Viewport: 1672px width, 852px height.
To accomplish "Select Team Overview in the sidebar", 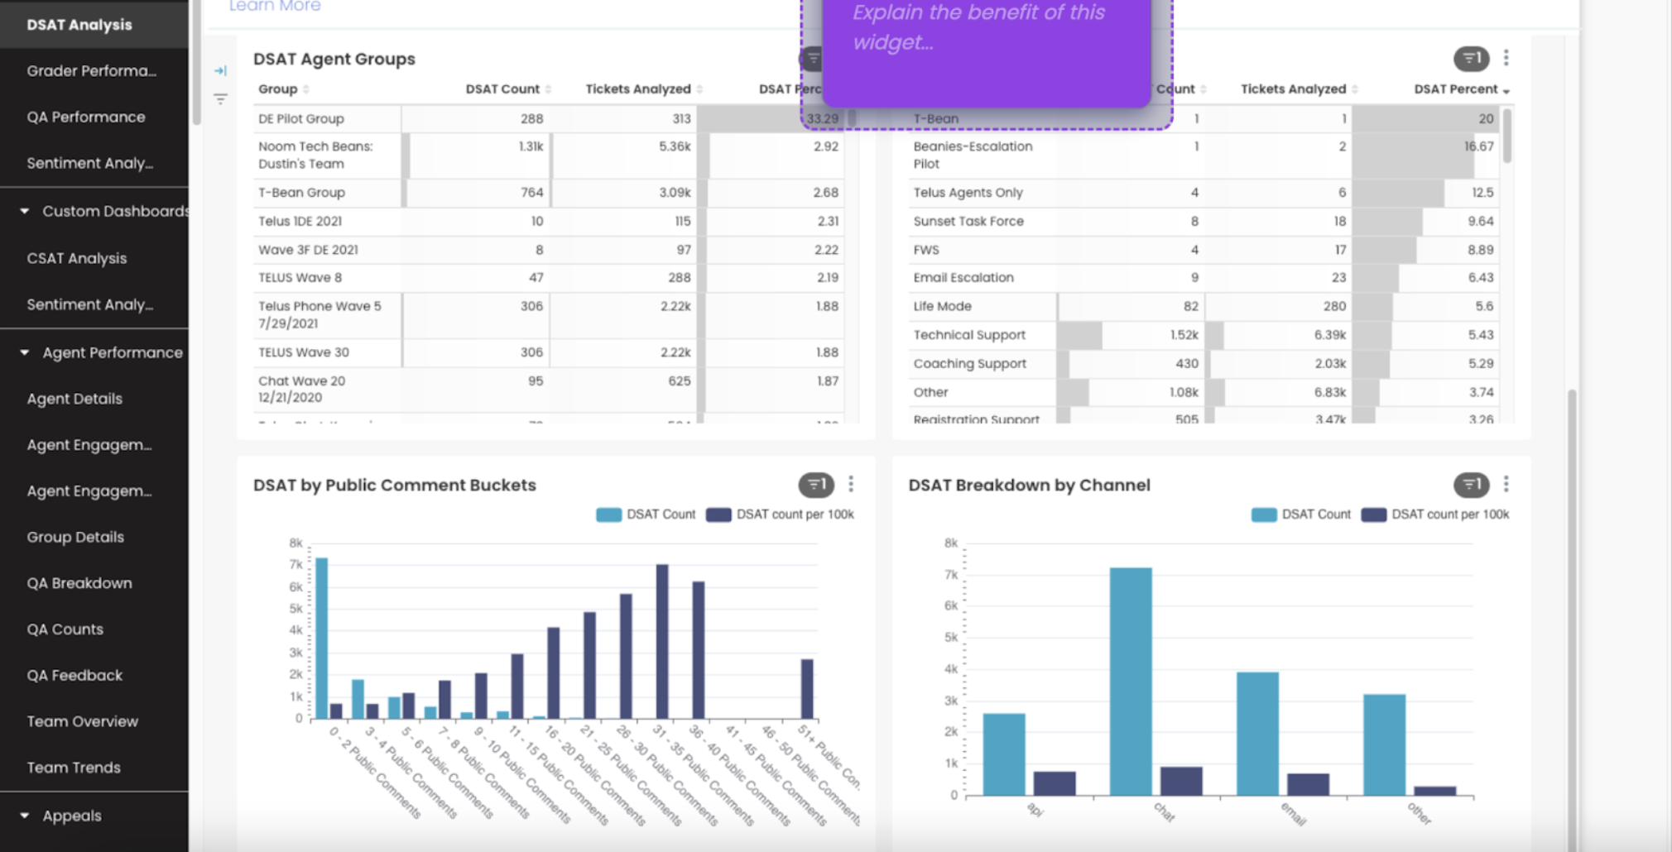I will 83,721.
